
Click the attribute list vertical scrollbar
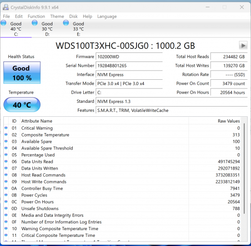(x=244, y=168)
